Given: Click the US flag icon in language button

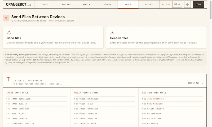Looking at the screenshot, I should coord(175,4).
